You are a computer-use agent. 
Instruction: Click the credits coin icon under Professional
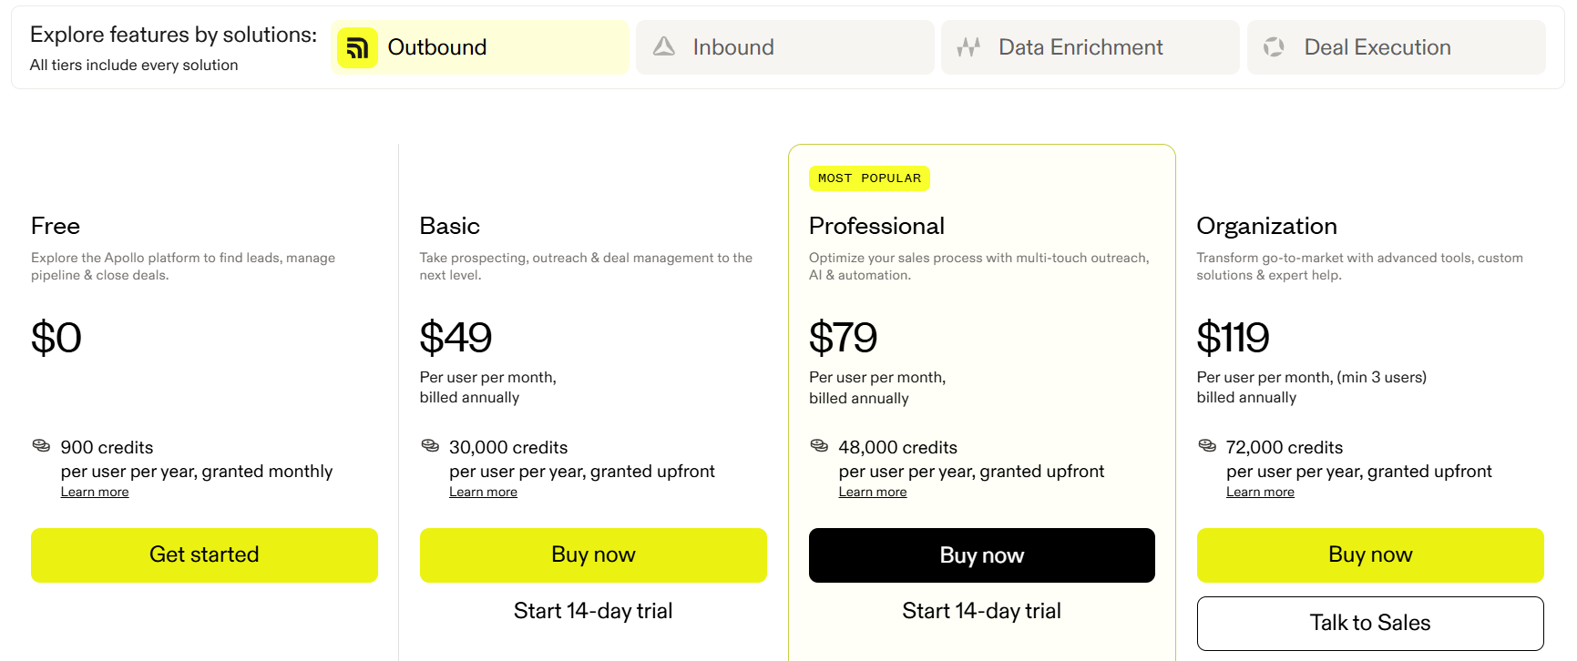coord(819,446)
